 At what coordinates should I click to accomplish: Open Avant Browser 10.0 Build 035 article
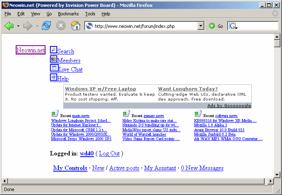click(219, 130)
